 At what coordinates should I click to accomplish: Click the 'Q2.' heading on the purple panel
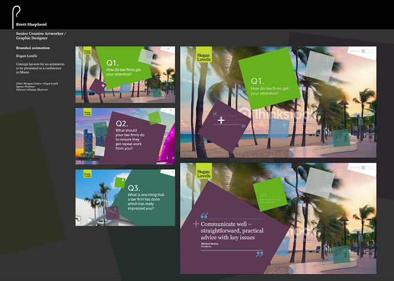point(122,124)
